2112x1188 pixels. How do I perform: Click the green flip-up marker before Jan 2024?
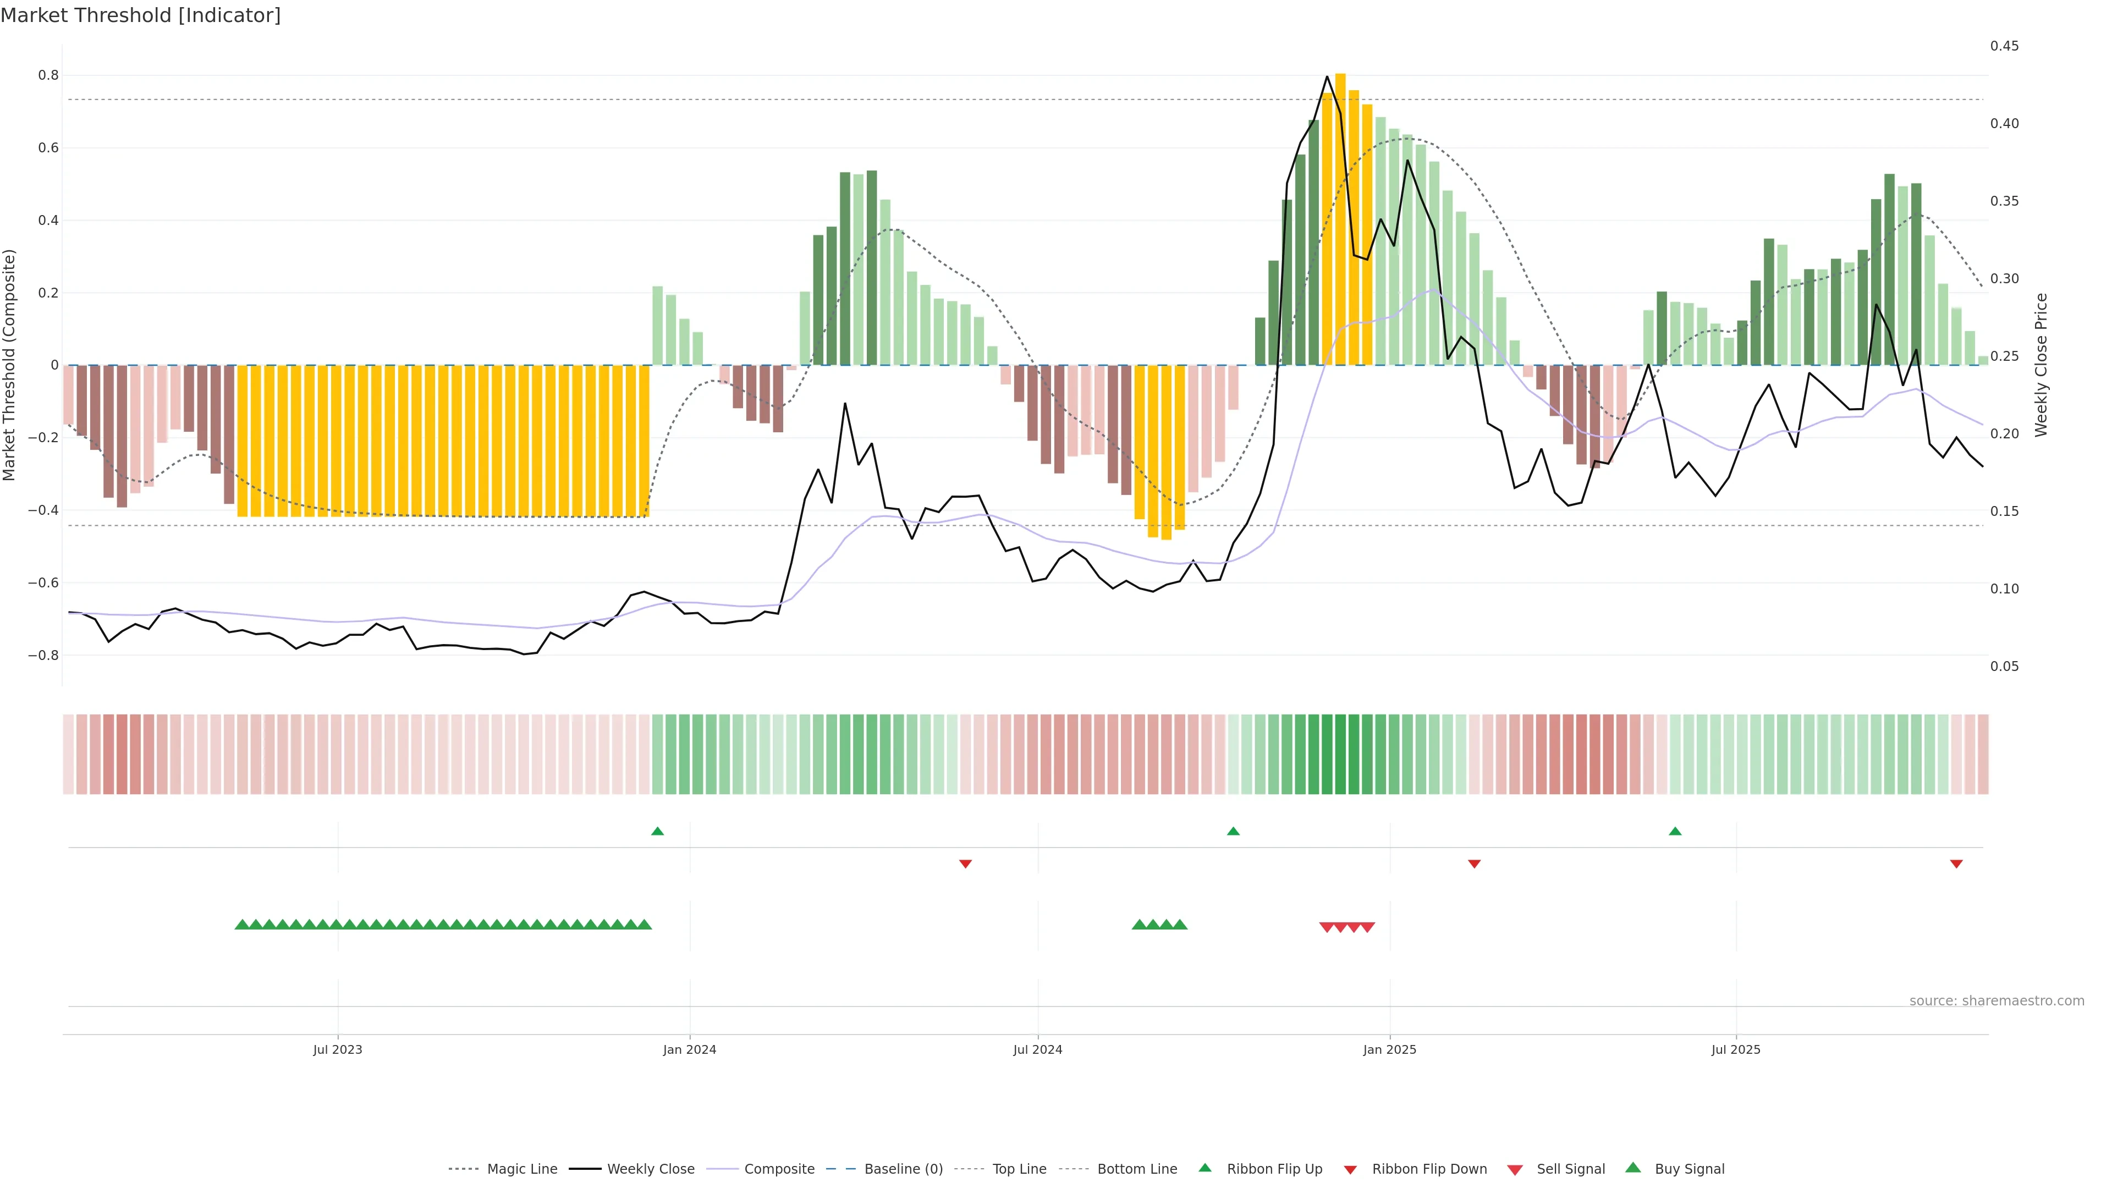tap(657, 832)
